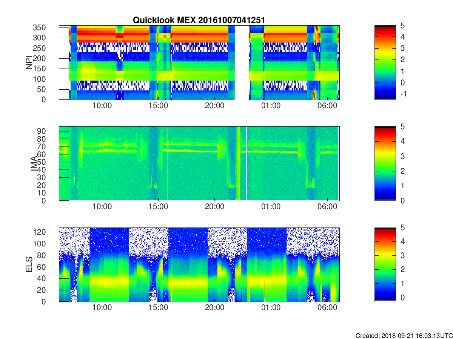Click the title "Quicklook MEX 20161007041251"
453x339 pixels.
tap(199, 20)
